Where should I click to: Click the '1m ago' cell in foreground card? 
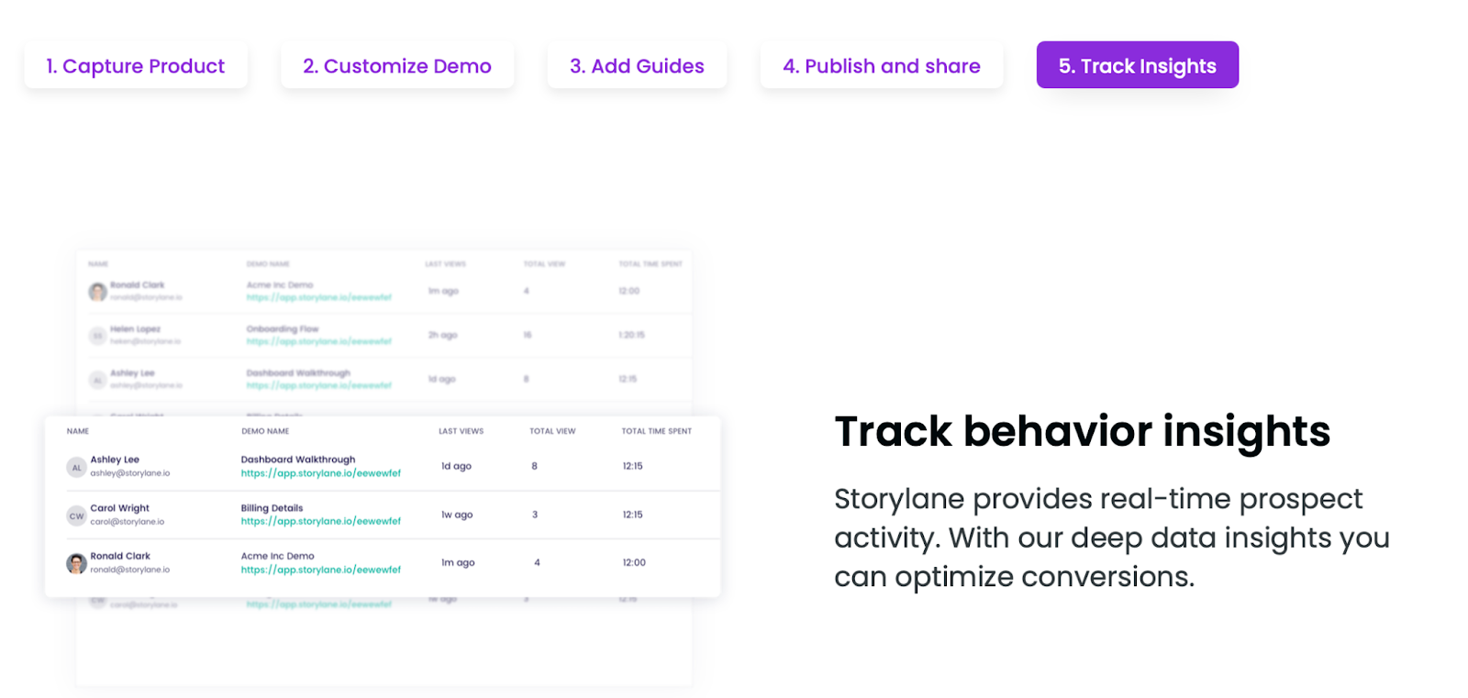click(458, 562)
